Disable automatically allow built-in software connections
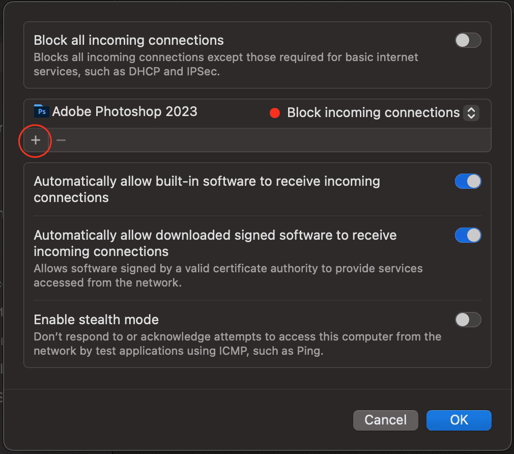Screen dimensions: 514x454 point(467,181)
